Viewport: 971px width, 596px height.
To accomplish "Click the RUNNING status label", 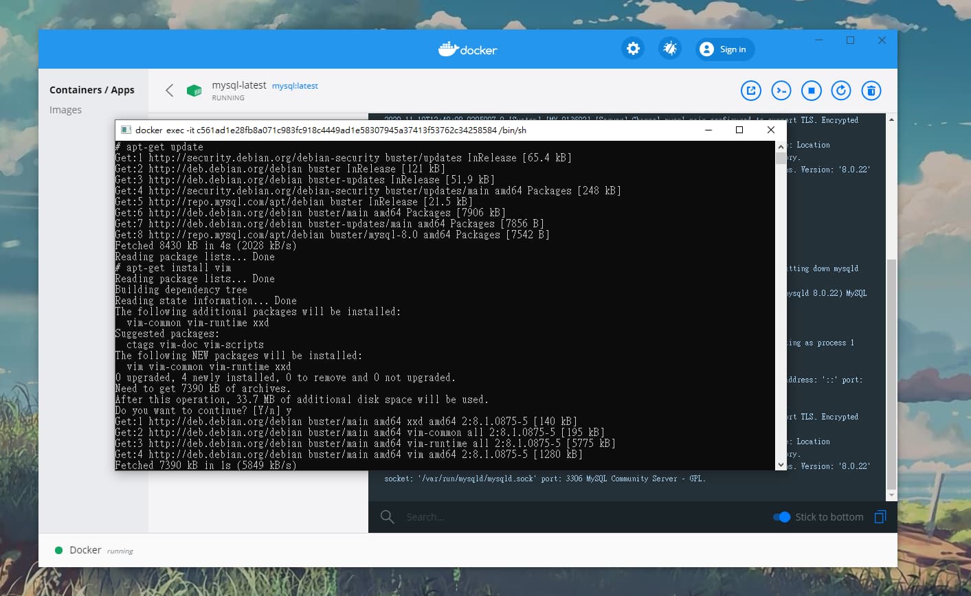I will (228, 98).
